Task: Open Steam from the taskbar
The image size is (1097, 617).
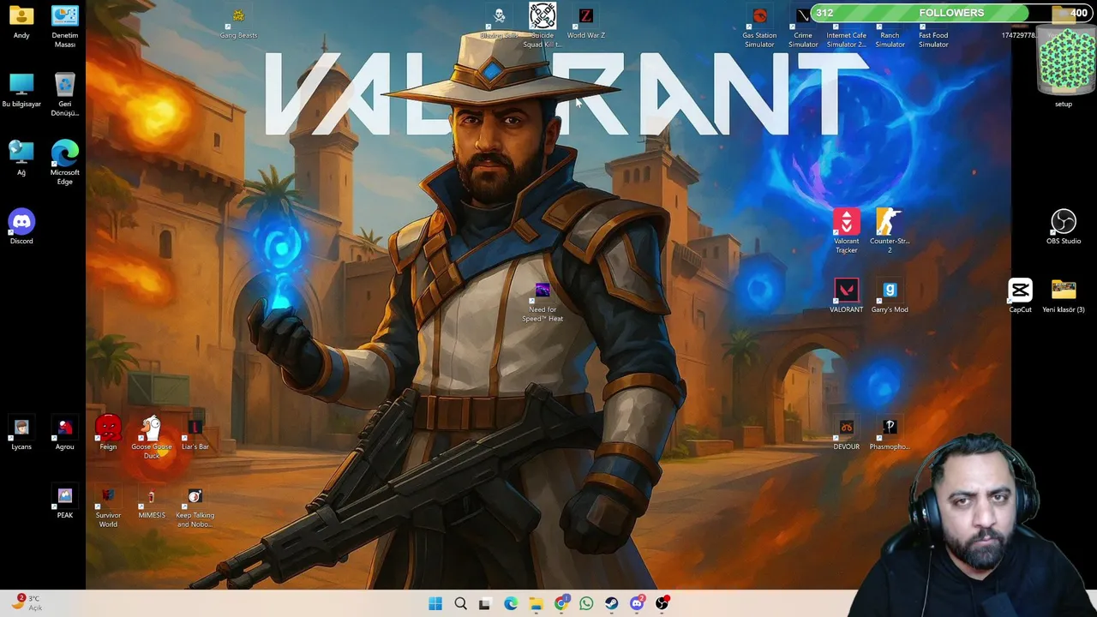Action: click(x=611, y=603)
